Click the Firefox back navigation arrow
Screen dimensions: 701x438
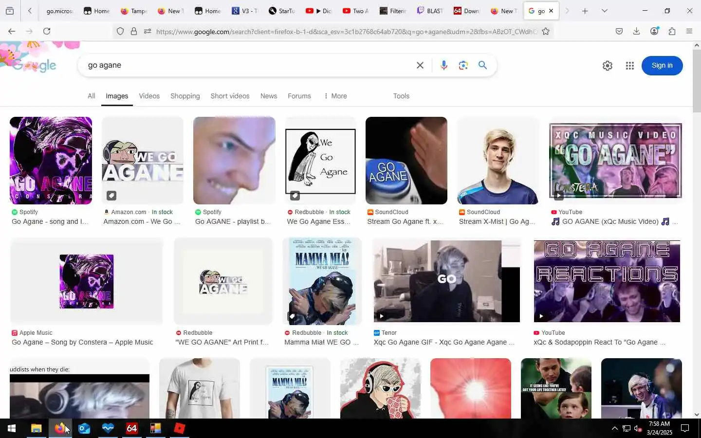coord(12,31)
